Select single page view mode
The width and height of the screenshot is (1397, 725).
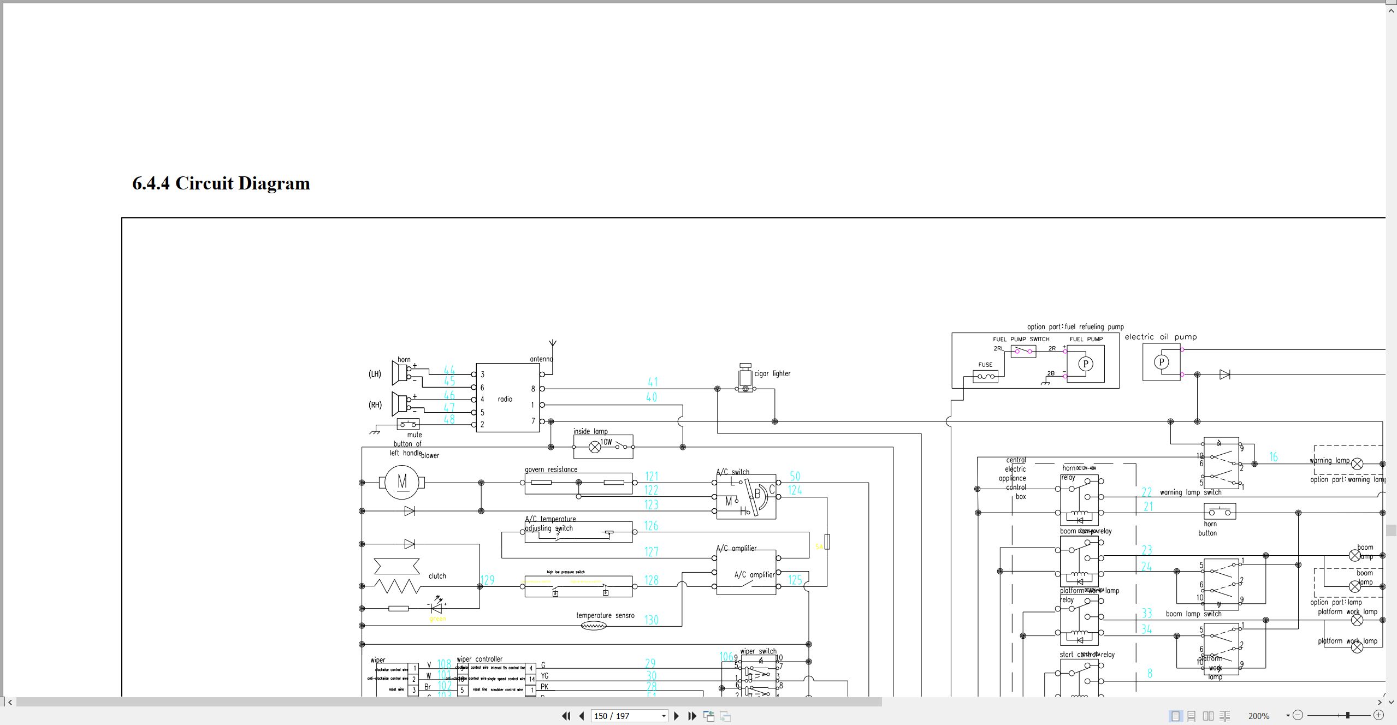(x=1175, y=716)
